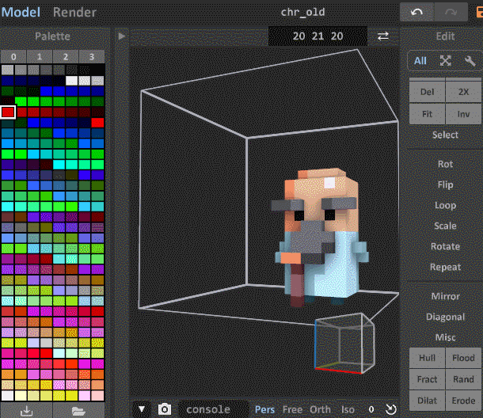This screenshot has width=483, height=418.
Task: Enable Orth camera mode
Action: point(320,409)
